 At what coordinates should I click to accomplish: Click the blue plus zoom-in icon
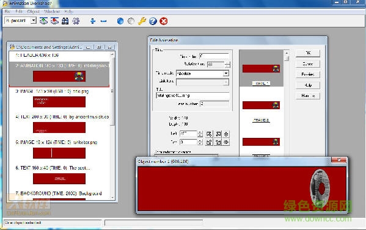pos(93,21)
